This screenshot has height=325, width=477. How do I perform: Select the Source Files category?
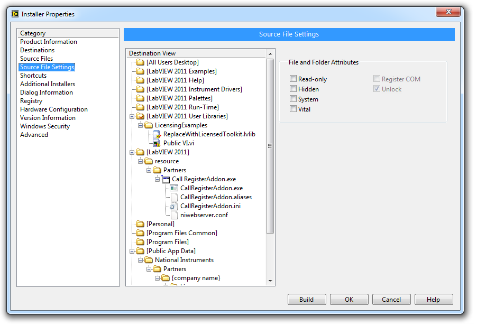36,59
